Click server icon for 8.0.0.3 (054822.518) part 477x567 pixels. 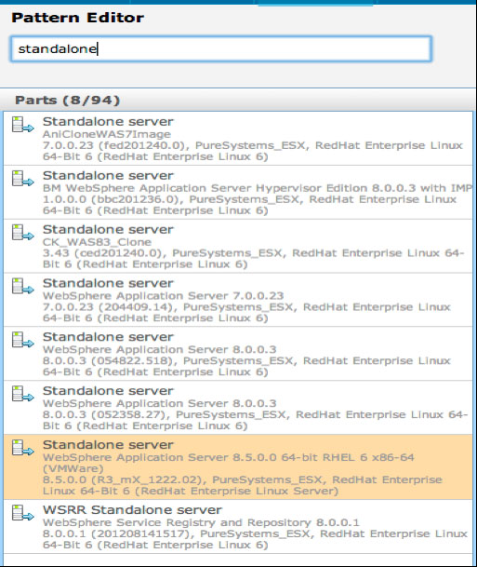[x=22, y=340]
